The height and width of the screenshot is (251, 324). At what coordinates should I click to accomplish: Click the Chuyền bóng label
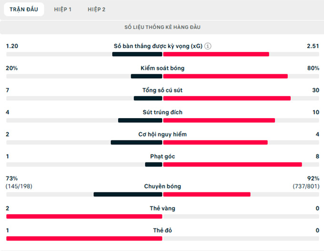pyautogui.click(x=162, y=186)
